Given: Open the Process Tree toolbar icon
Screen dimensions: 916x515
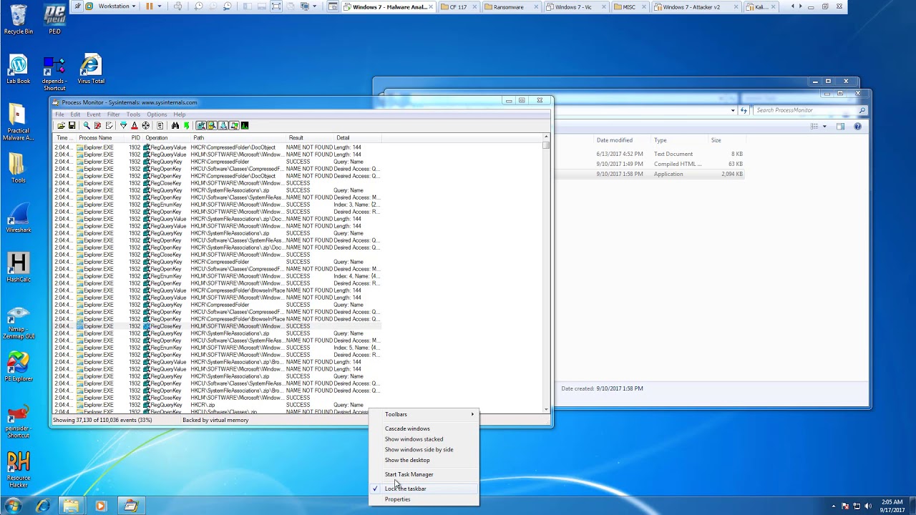Looking at the screenshot, I should [x=160, y=125].
